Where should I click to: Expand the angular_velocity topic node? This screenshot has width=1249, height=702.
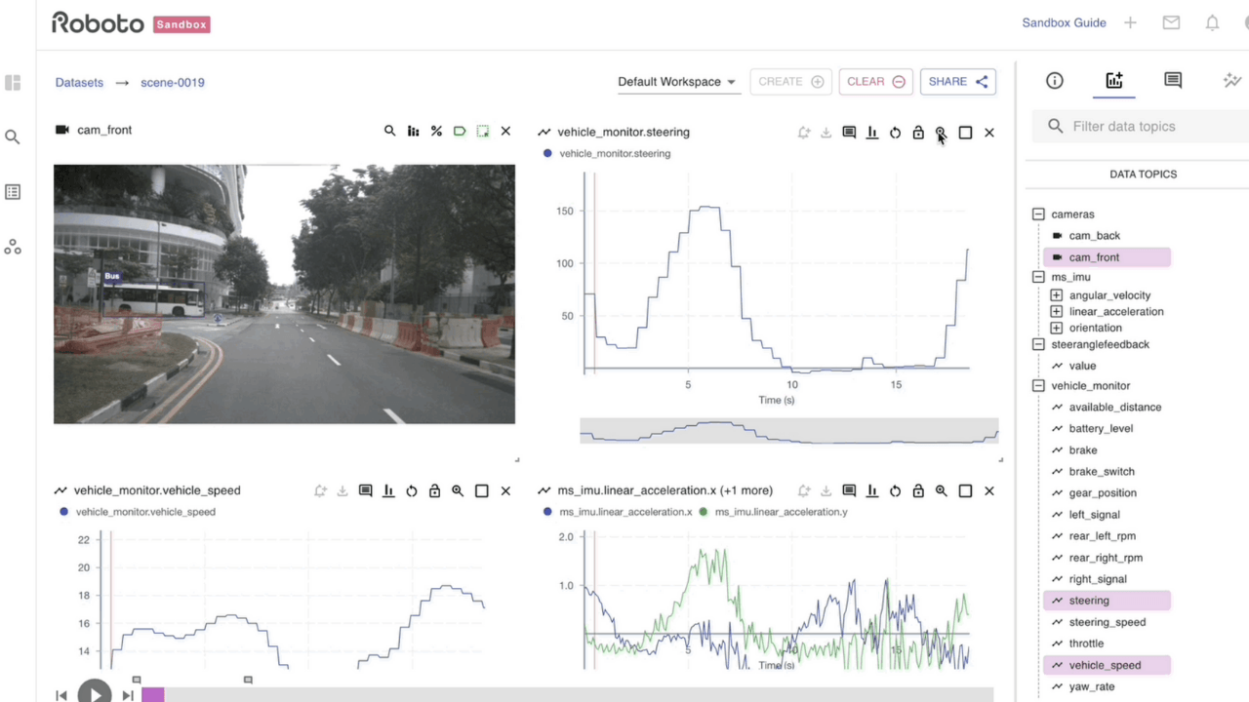(x=1056, y=295)
